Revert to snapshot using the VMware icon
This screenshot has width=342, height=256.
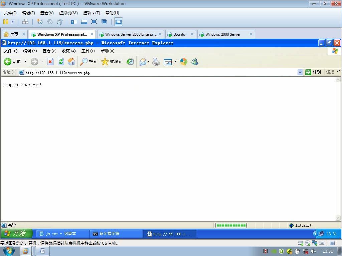point(50,22)
